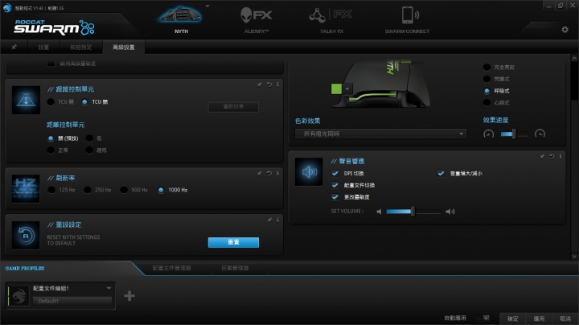Open the pinned settings tab
This screenshot has width=579, height=325.
(x=14, y=47)
